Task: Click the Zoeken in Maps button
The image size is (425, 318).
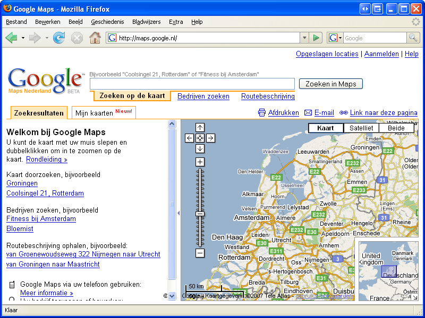Action: [330, 84]
